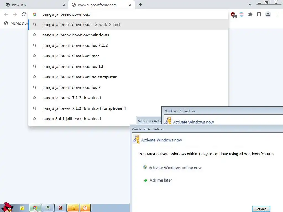Choose suggestion 'pangu 8.4.1 jailbreak download'
The width and height of the screenshot is (283, 212).
[x=82, y=119]
